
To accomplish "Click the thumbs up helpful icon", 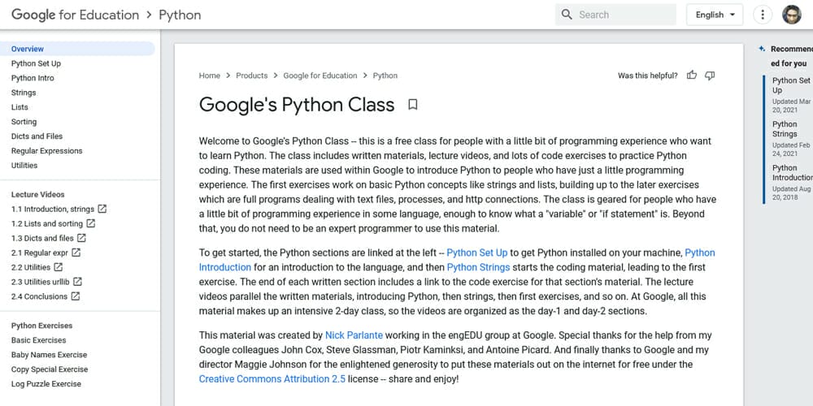I will coord(692,76).
